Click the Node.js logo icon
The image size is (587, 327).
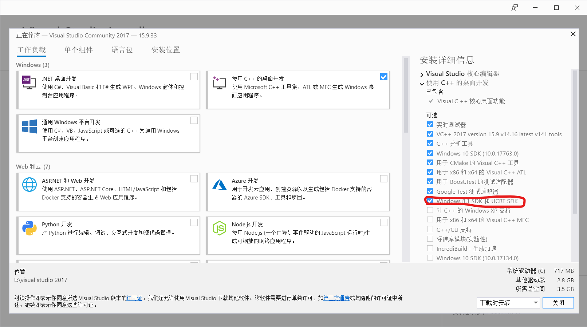point(220,228)
